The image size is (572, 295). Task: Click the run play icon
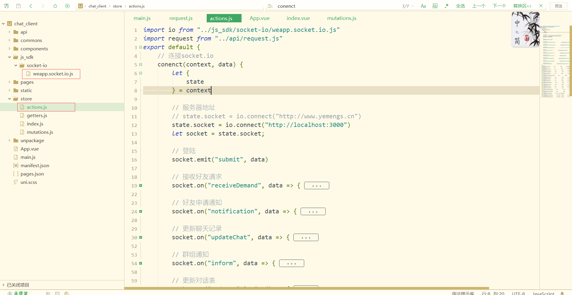67,6
